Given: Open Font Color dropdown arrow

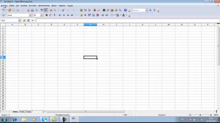Looking at the screenshot, I should (126, 15).
